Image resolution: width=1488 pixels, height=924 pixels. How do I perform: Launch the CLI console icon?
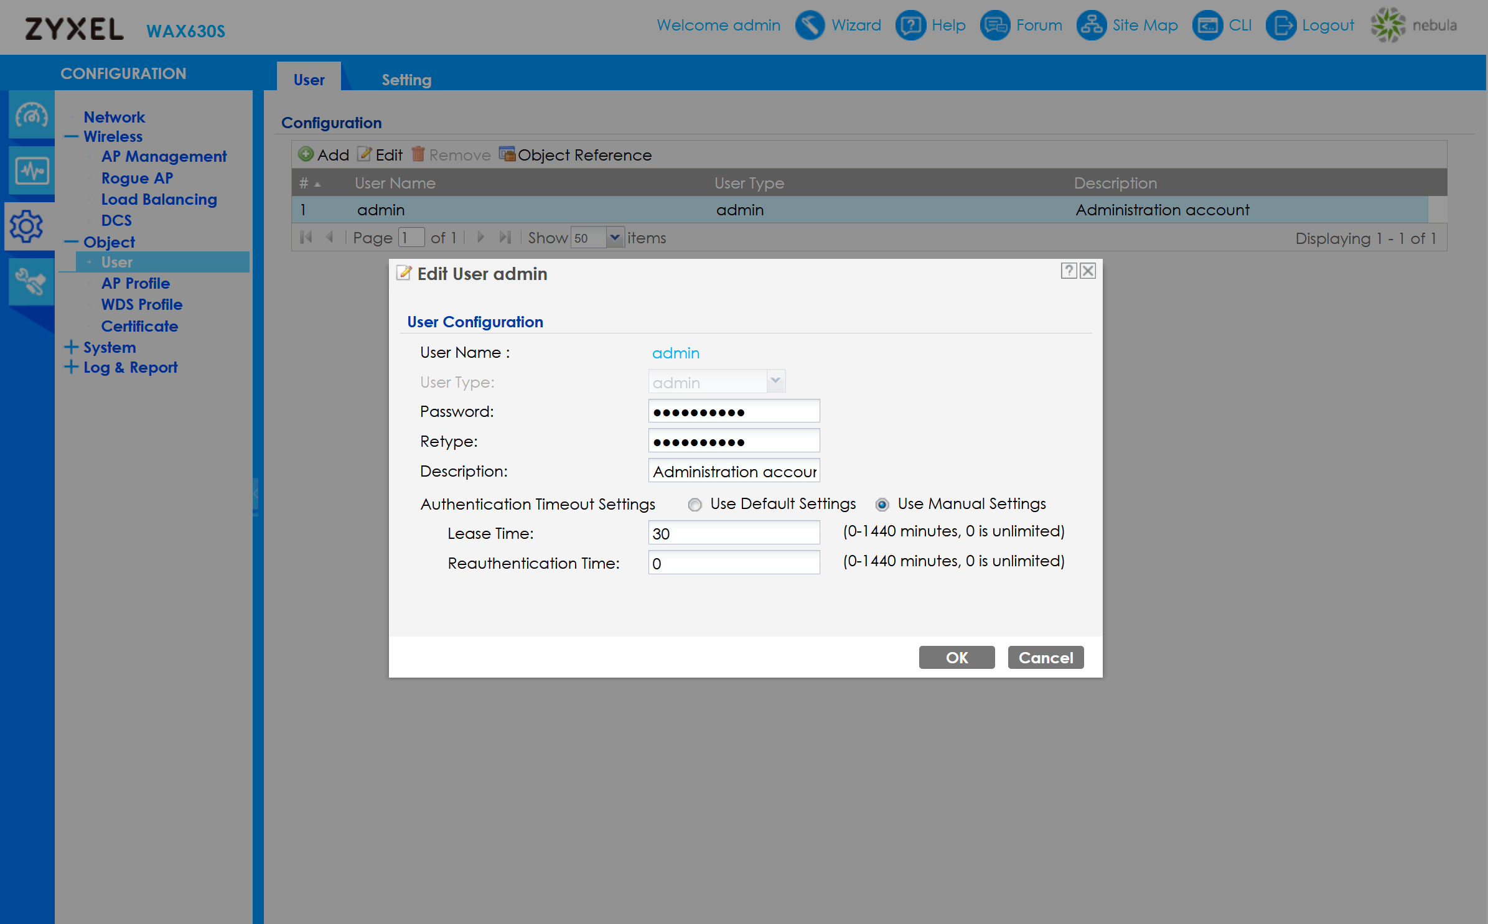tap(1207, 26)
